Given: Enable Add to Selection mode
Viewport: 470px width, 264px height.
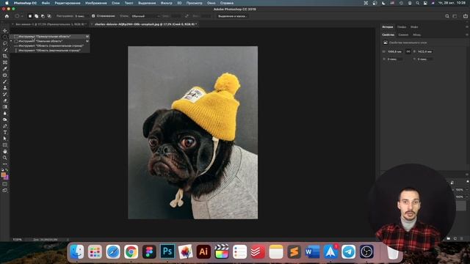Looking at the screenshot, I should (36, 16).
